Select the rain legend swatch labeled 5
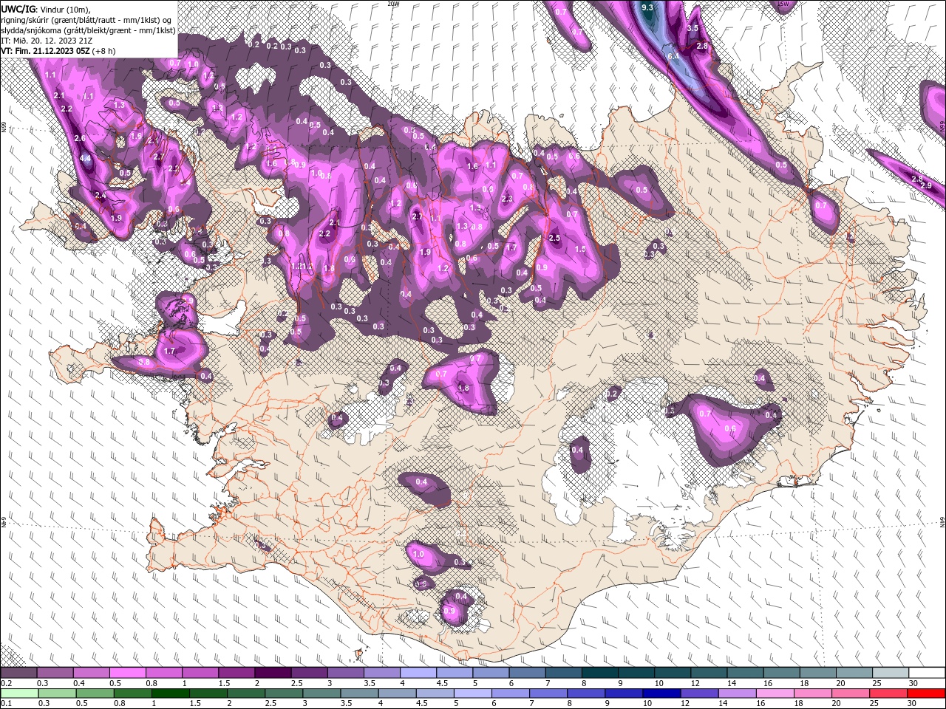The image size is (946, 709). point(472,693)
